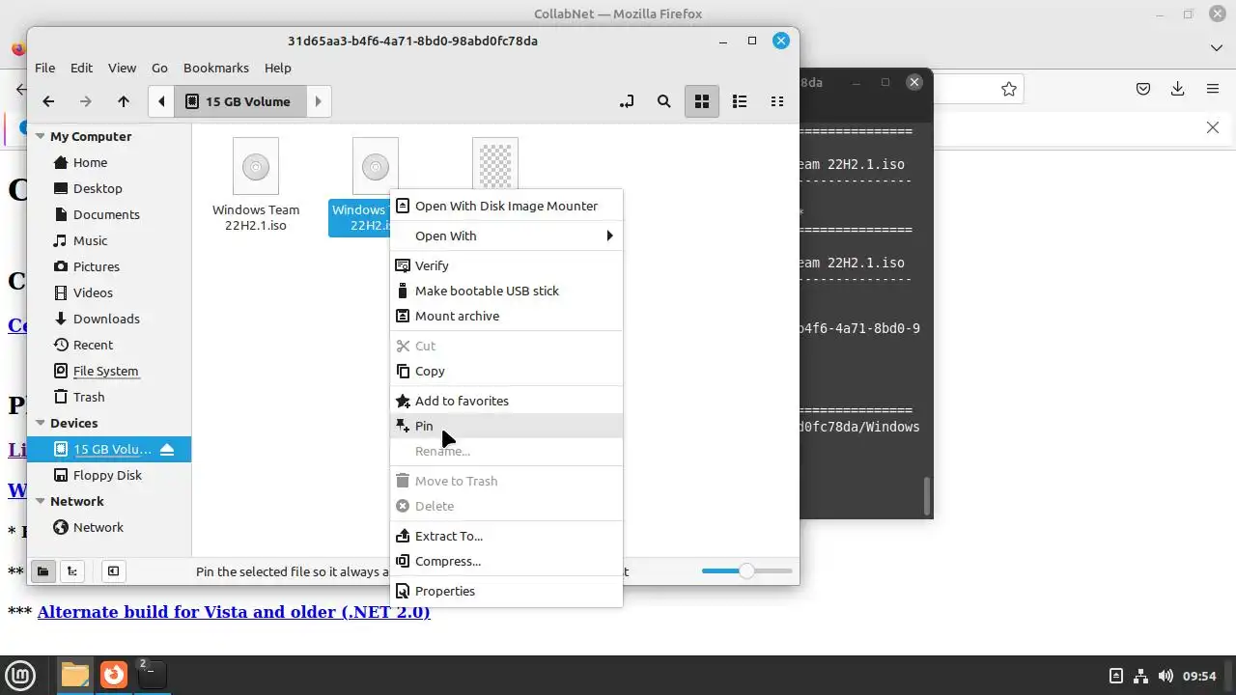The width and height of the screenshot is (1236, 695).
Task: Open Linux Mint start menu
Action: coord(21,675)
